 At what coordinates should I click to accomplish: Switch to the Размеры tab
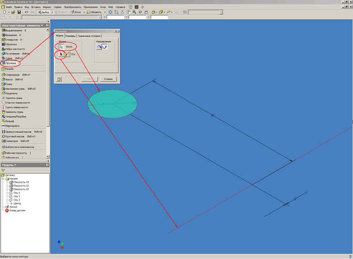click(71, 36)
